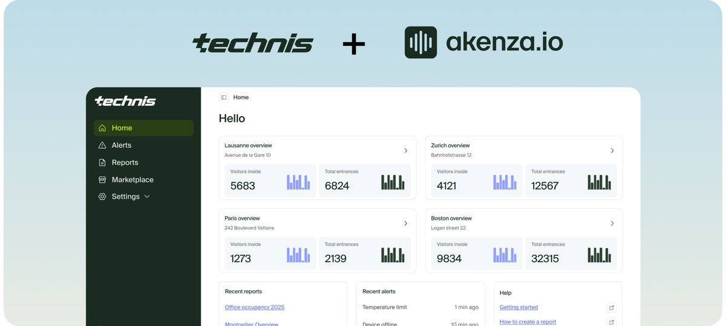Click Boston Visitors inside bar chart
Screen dimensions: 726x326
[505, 255]
